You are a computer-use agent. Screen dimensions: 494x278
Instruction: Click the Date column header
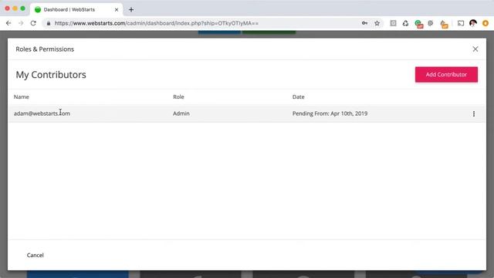[x=299, y=97]
